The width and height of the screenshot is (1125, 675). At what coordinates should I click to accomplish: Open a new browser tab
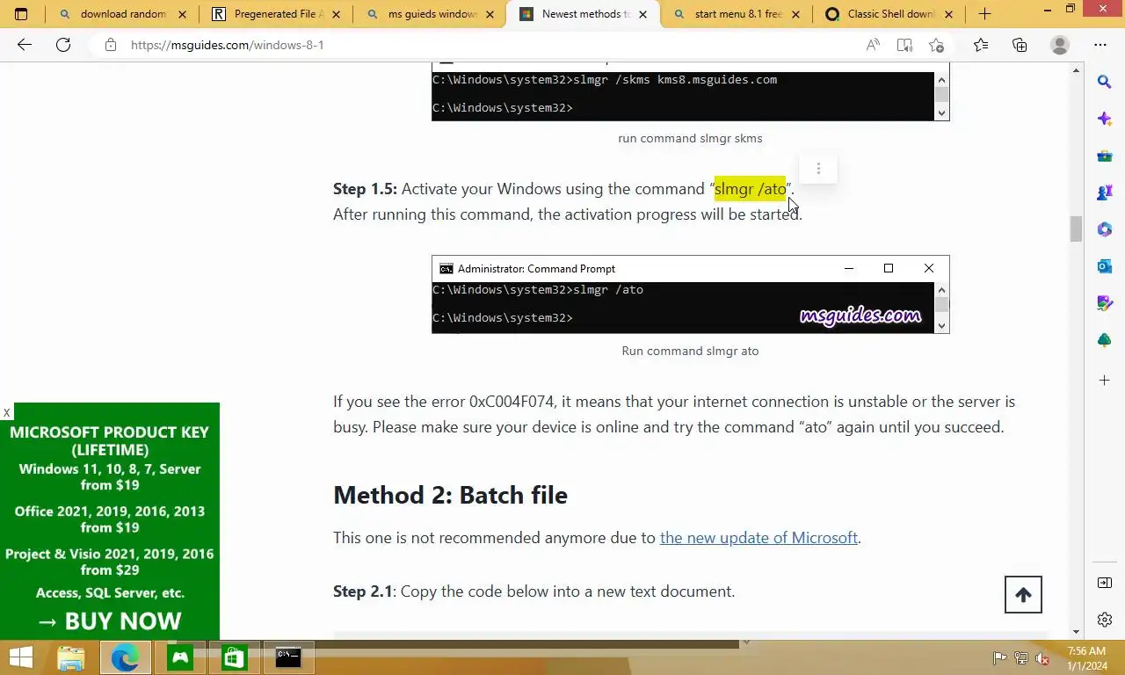point(984,14)
